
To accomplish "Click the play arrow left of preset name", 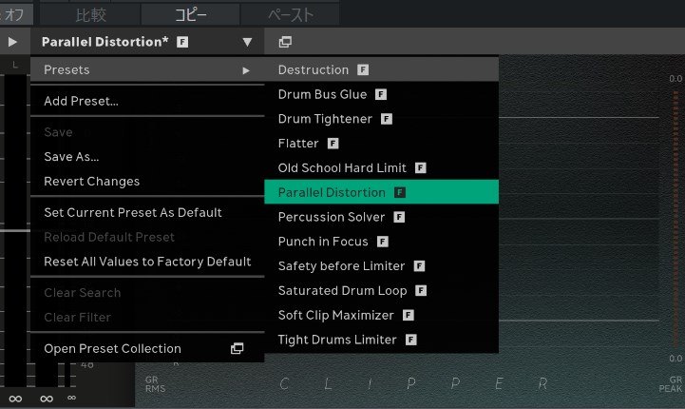I will (12, 42).
